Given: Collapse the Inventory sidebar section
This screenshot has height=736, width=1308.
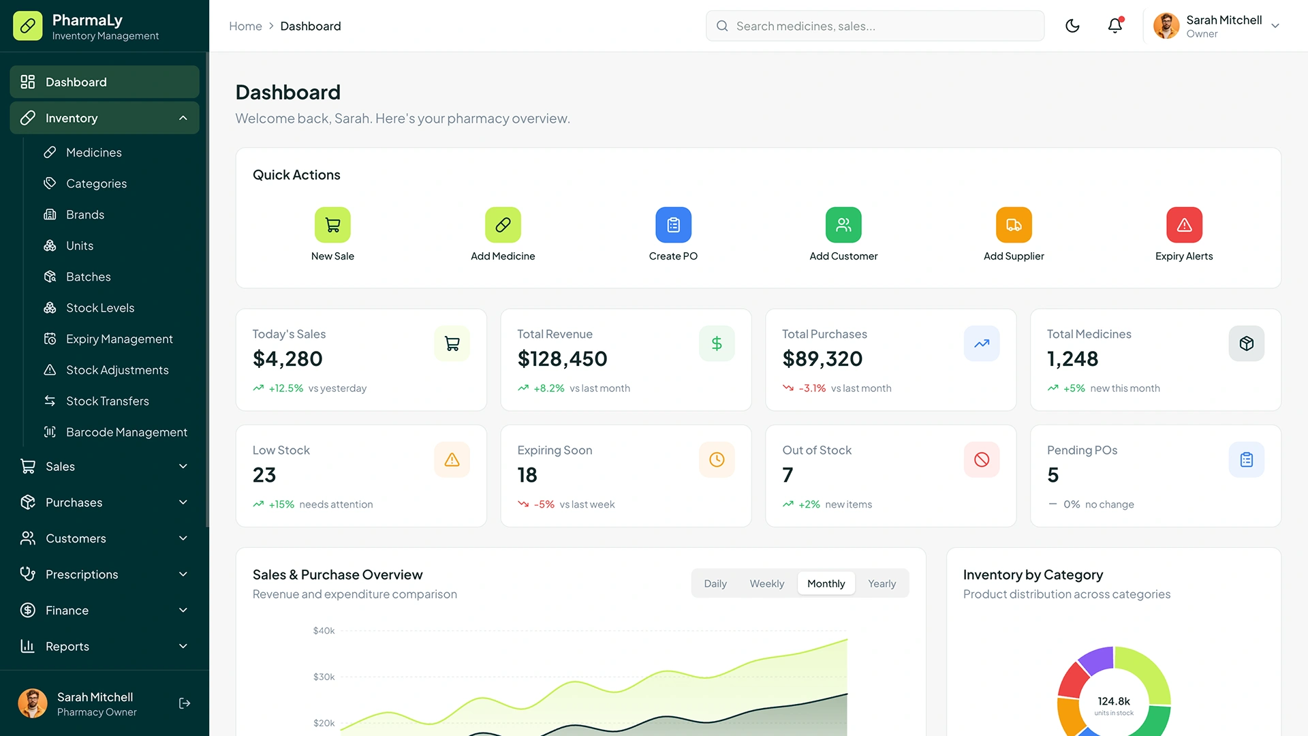Looking at the screenshot, I should (x=104, y=118).
